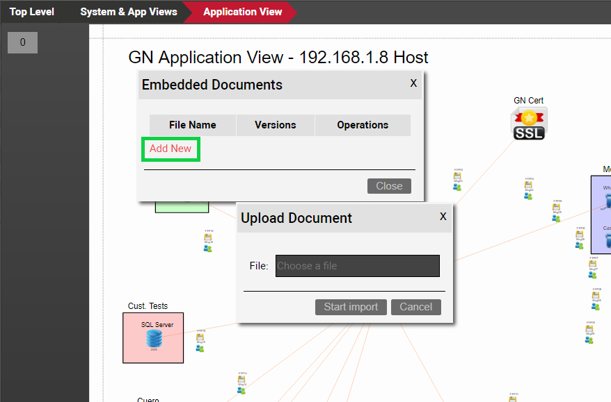Image resolution: width=611 pixels, height=402 pixels.
Task: Click the Mng09 users icon
Action: click(x=590, y=339)
